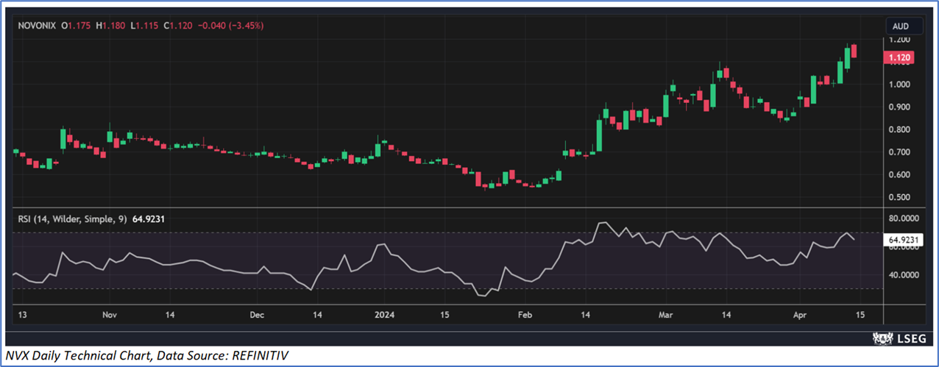Screen dimensions: 939x367
Task: Click the 2024 label on time axis
Action: tap(384, 314)
